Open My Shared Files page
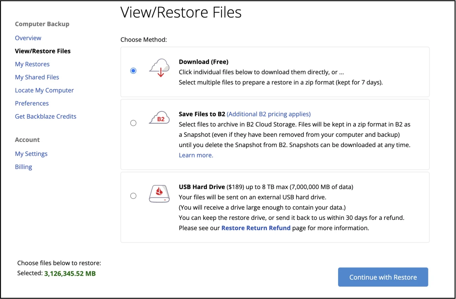Screen dimensions: 456x299 pyautogui.click(x=37, y=77)
